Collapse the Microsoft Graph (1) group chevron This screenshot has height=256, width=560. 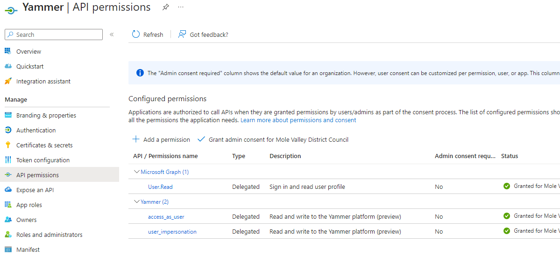pos(136,172)
